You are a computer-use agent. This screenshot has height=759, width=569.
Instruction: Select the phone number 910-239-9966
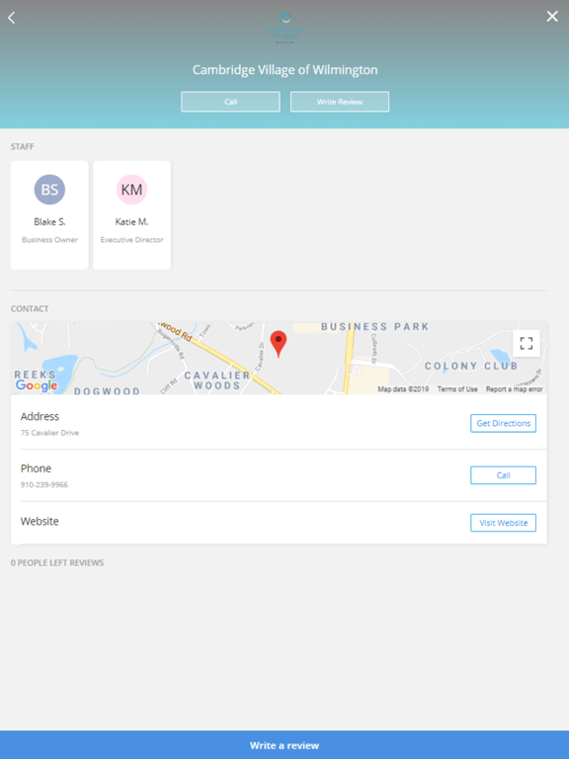click(44, 484)
